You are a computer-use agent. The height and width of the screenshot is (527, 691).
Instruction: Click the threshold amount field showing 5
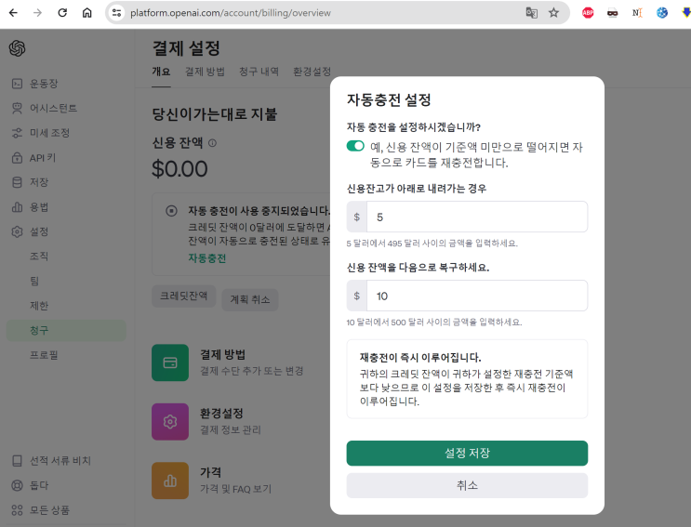pyautogui.click(x=477, y=217)
